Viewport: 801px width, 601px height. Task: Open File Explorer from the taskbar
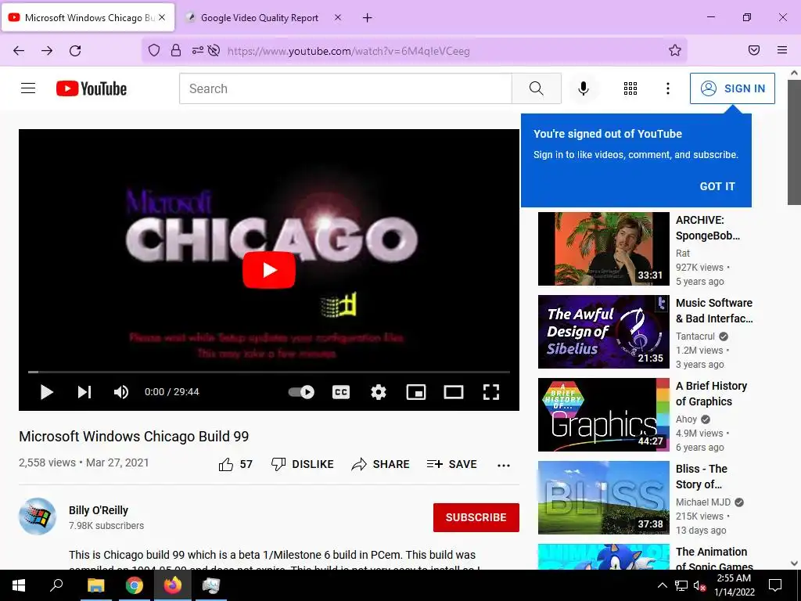[95, 585]
